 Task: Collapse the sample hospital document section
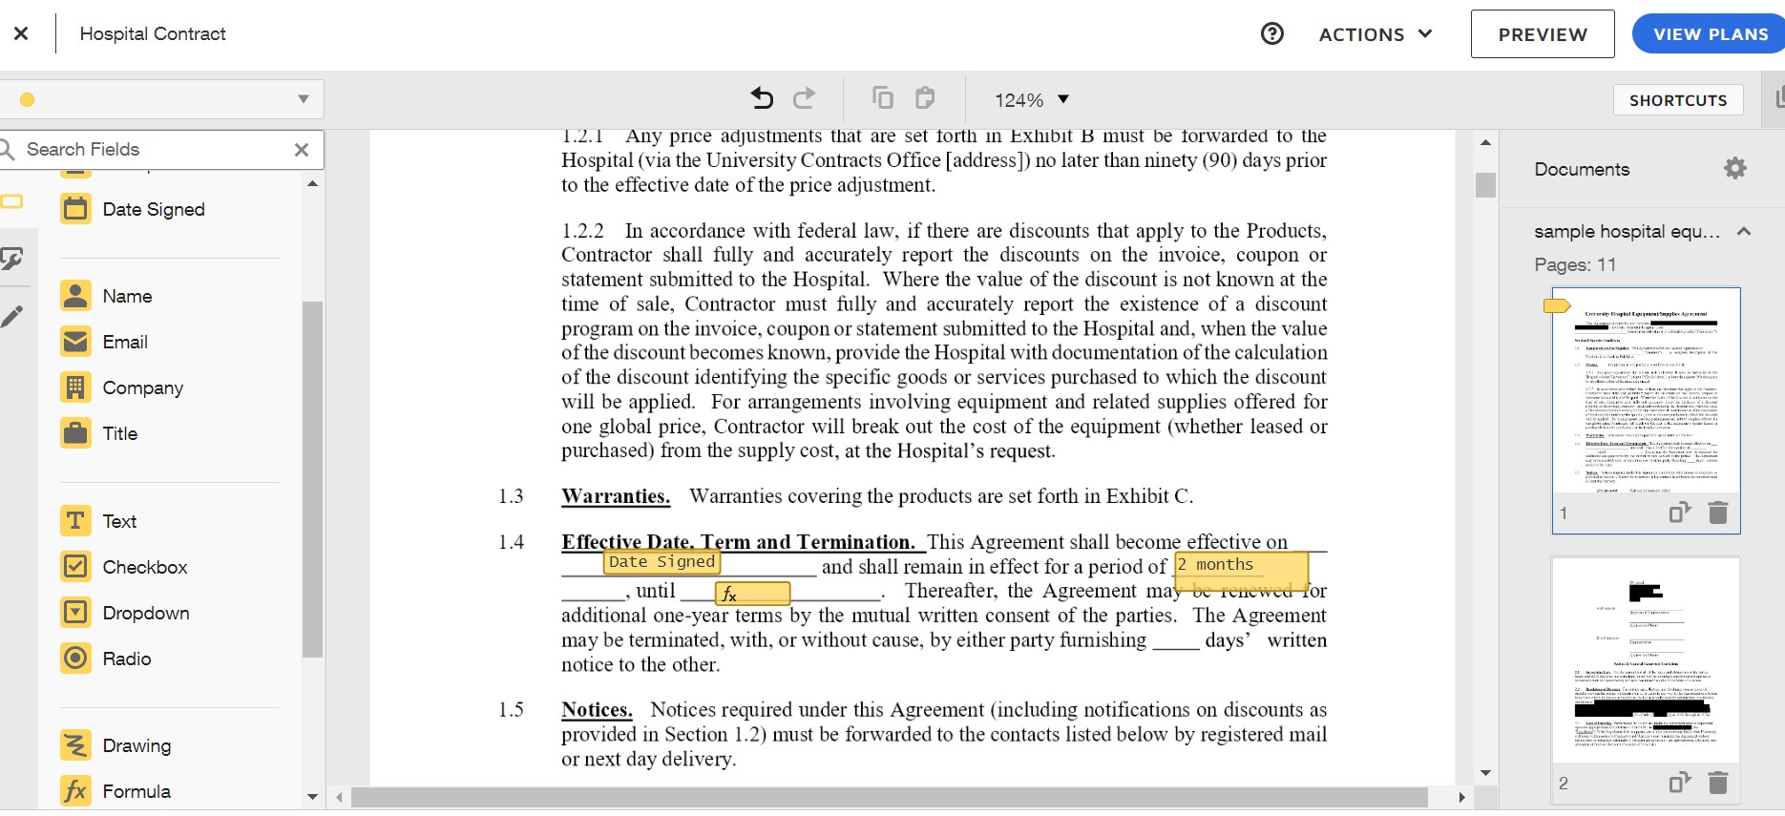[1744, 231]
